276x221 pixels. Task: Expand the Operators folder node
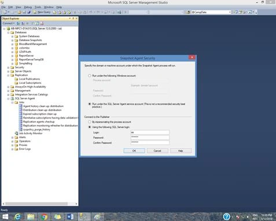[x=12, y=141]
